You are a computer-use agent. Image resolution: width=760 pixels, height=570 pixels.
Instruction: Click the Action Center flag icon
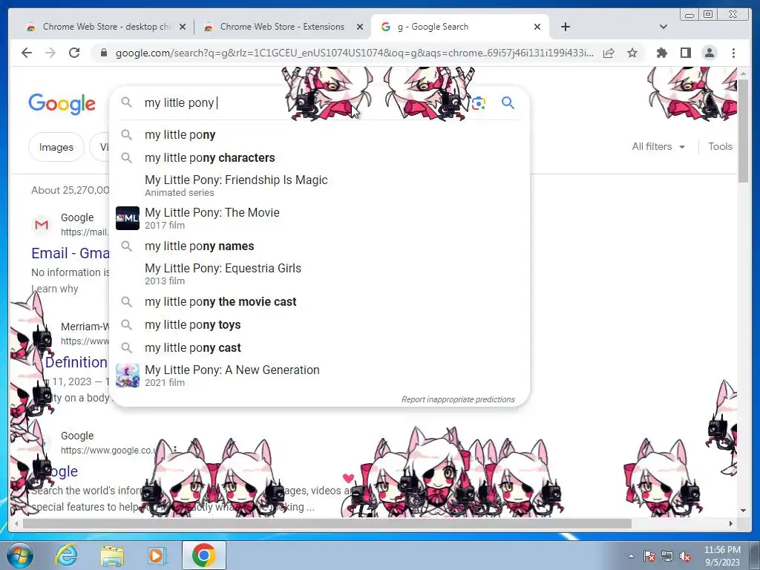(x=649, y=556)
